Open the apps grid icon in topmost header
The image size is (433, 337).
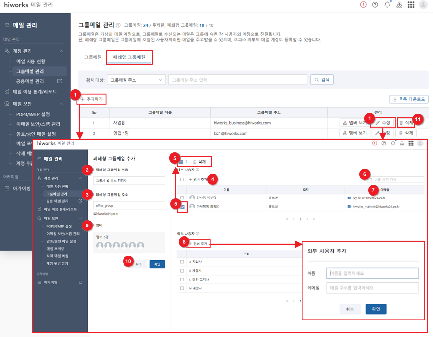click(411, 5)
